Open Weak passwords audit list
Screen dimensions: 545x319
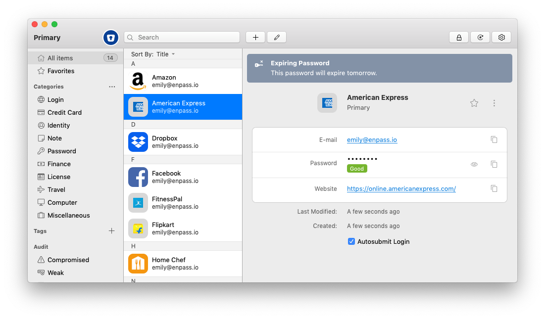pyautogui.click(x=75, y=273)
